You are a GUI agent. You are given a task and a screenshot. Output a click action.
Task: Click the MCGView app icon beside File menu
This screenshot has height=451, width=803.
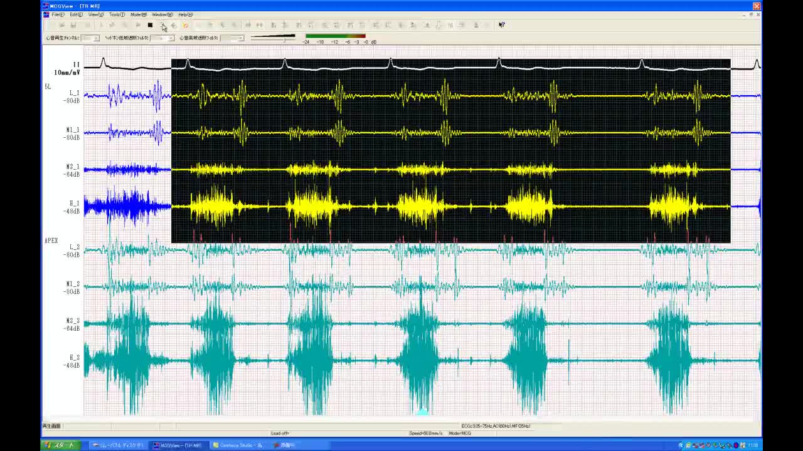pyautogui.click(x=46, y=14)
